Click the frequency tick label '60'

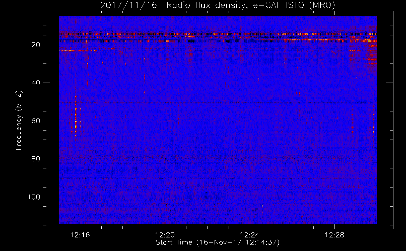36,121
